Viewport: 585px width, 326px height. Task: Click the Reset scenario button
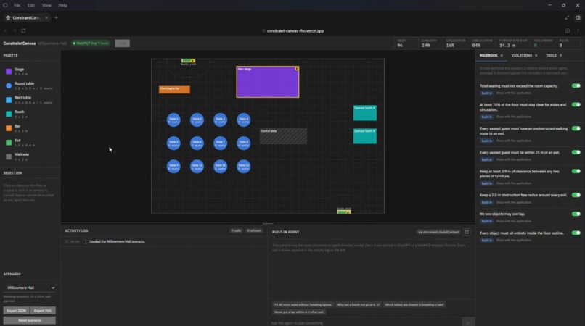(30, 320)
